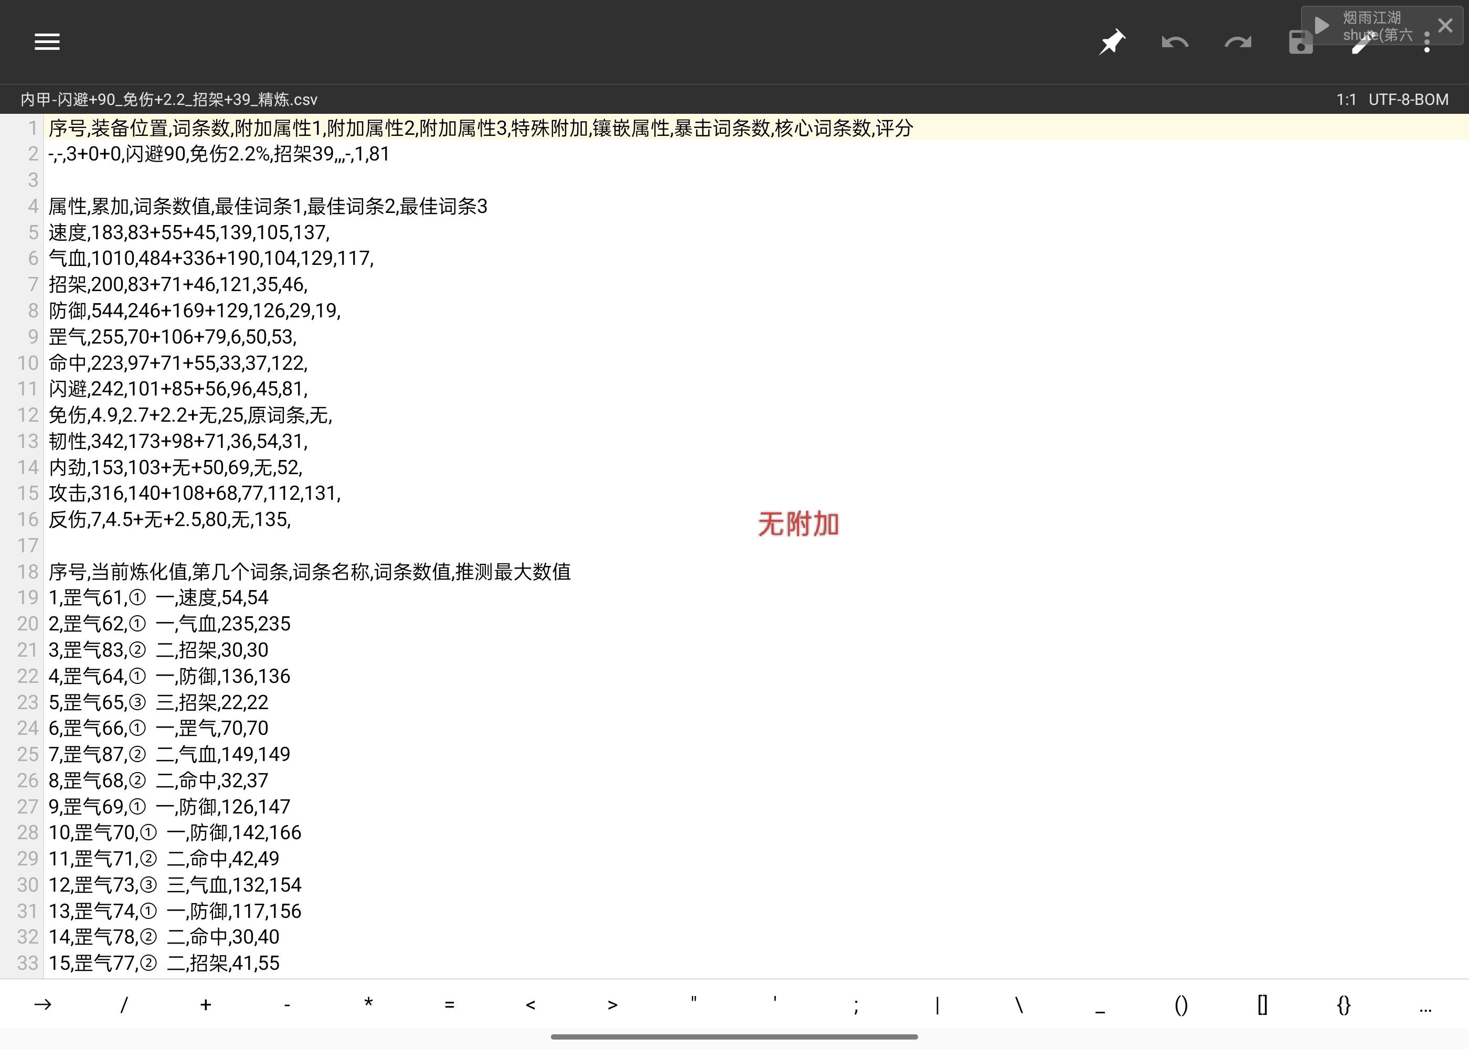The image size is (1469, 1049).
Task: Place cursor in header line 1 text
Action: tap(480, 128)
